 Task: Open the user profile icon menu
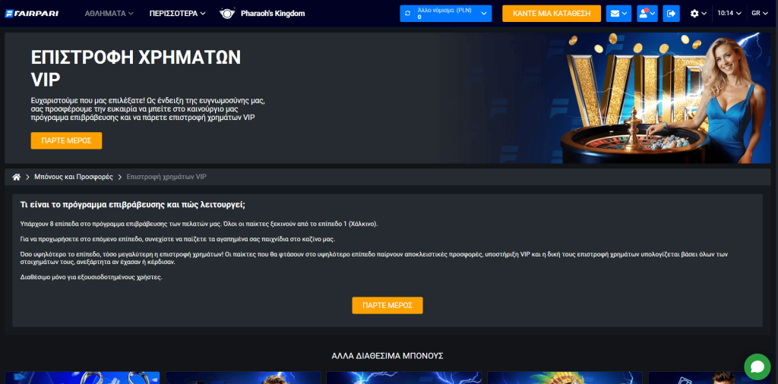point(647,14)
